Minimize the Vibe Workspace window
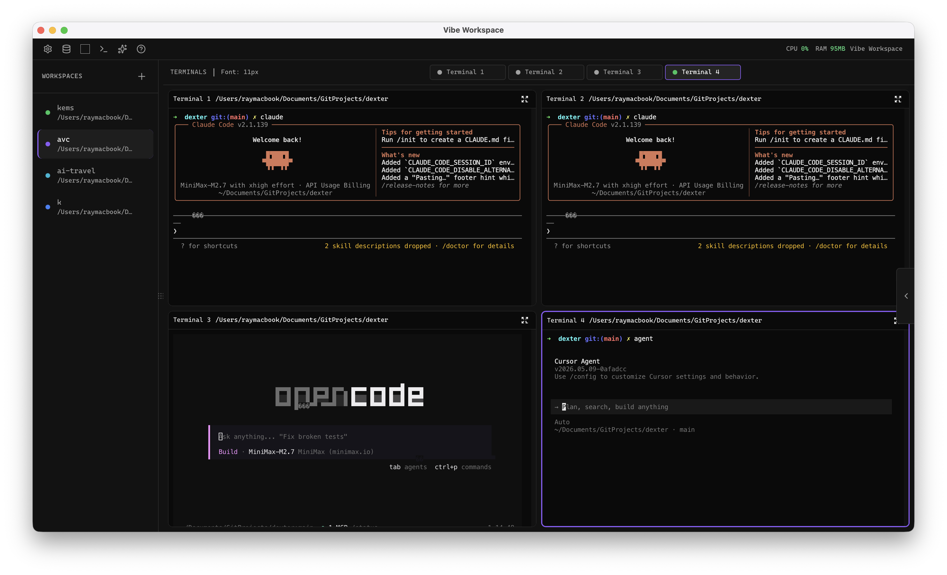 coord(53,30)
